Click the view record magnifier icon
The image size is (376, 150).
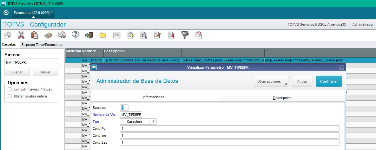click(143, 35)
